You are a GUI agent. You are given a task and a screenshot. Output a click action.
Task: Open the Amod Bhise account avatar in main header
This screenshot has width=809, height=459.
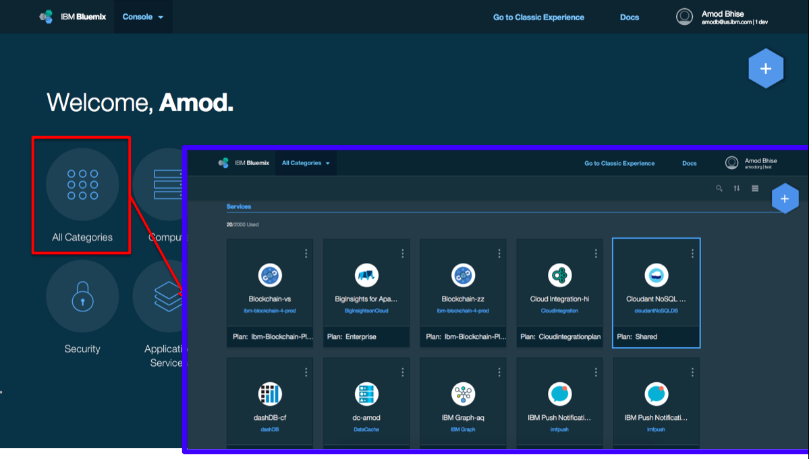tap(684, 16)
